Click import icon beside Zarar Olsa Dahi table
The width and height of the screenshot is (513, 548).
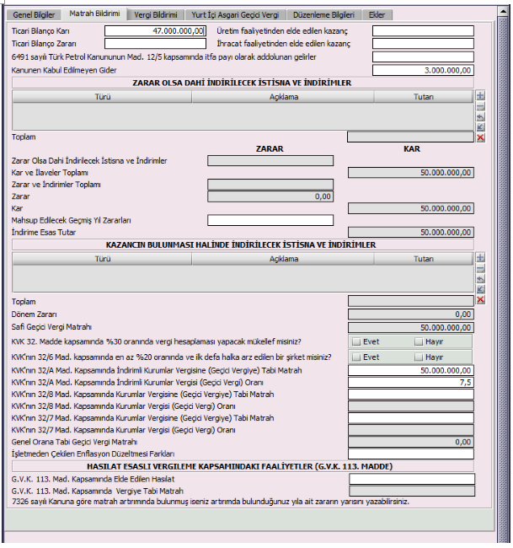pos(480,127)
